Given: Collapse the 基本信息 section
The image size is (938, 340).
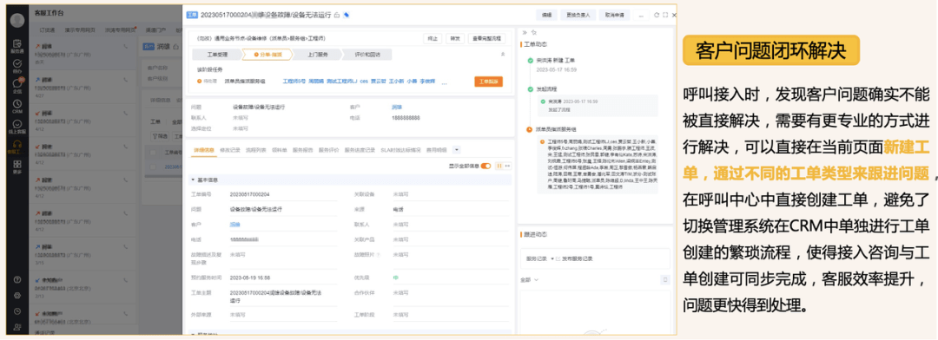Looking at the screenshot, I should coord(193,180).
